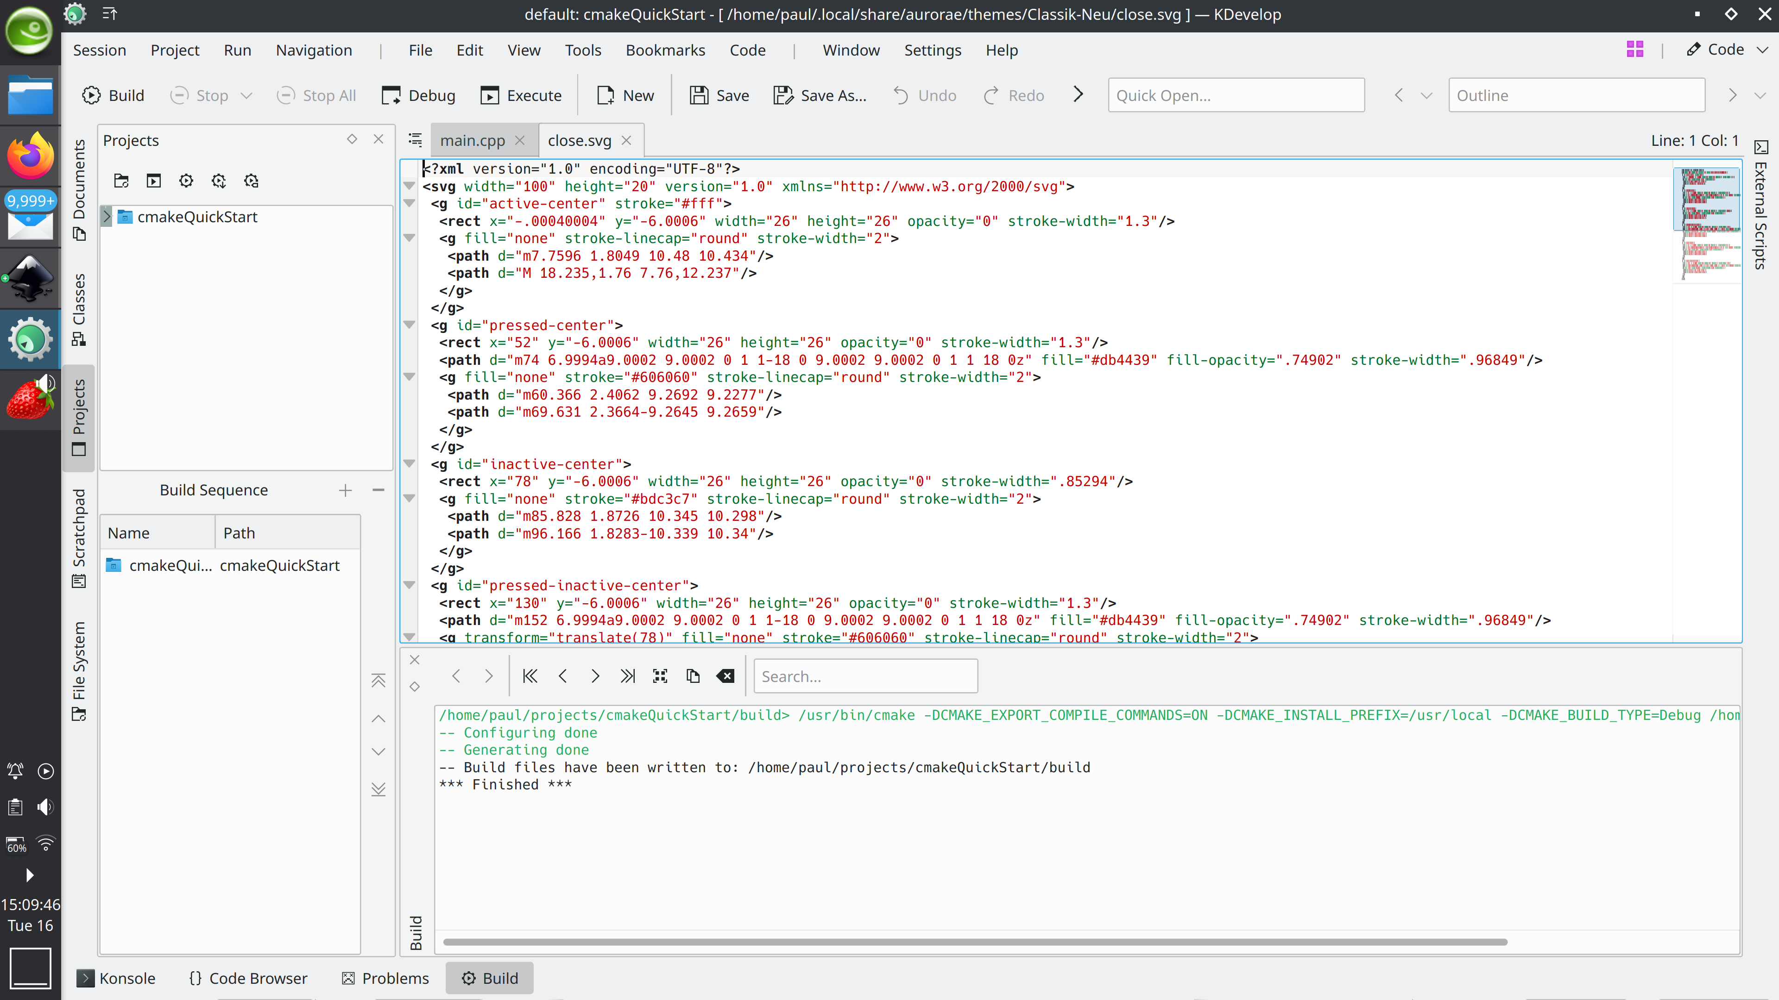Go to next item in build output

(595, 676)
